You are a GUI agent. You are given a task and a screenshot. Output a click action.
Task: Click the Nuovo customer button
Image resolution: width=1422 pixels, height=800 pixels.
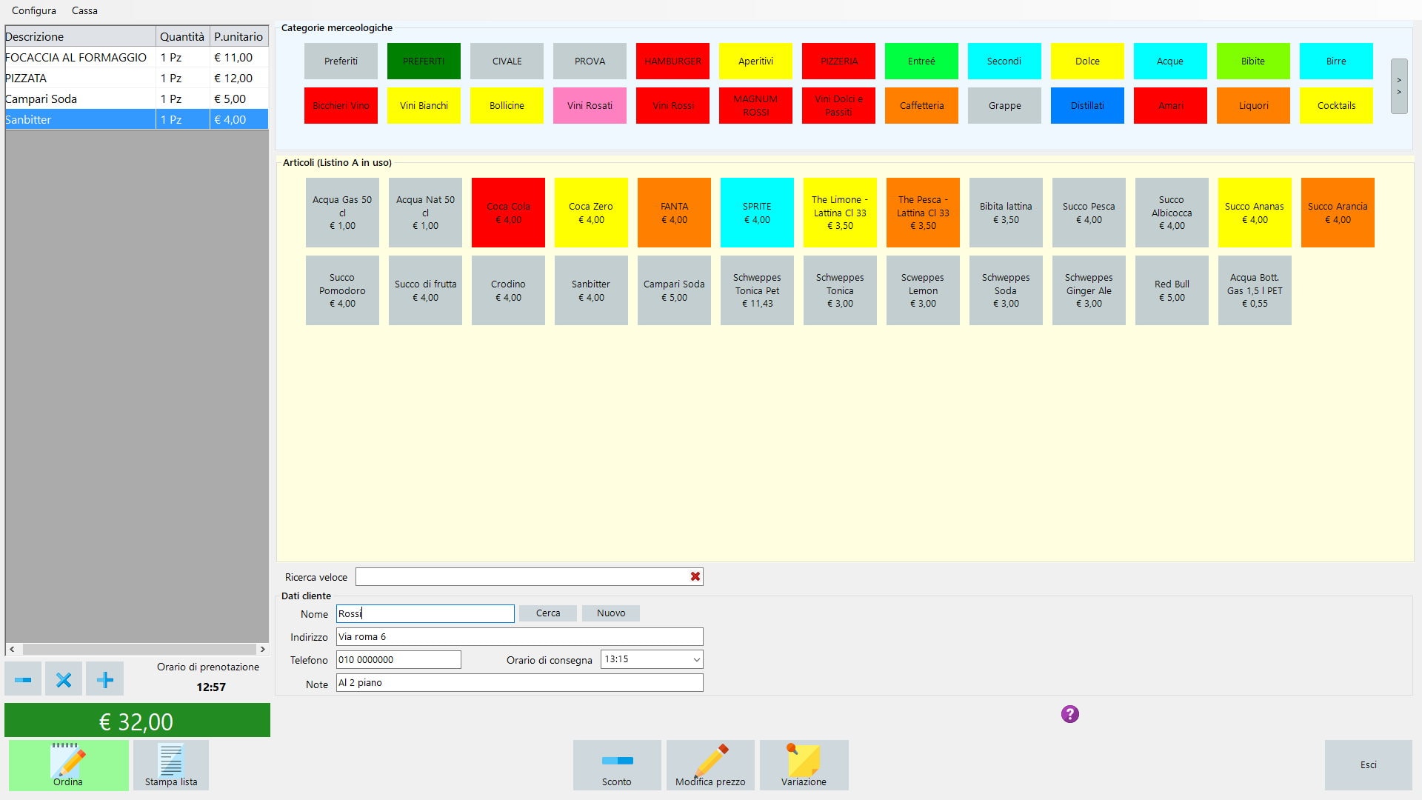click(611, 613)
